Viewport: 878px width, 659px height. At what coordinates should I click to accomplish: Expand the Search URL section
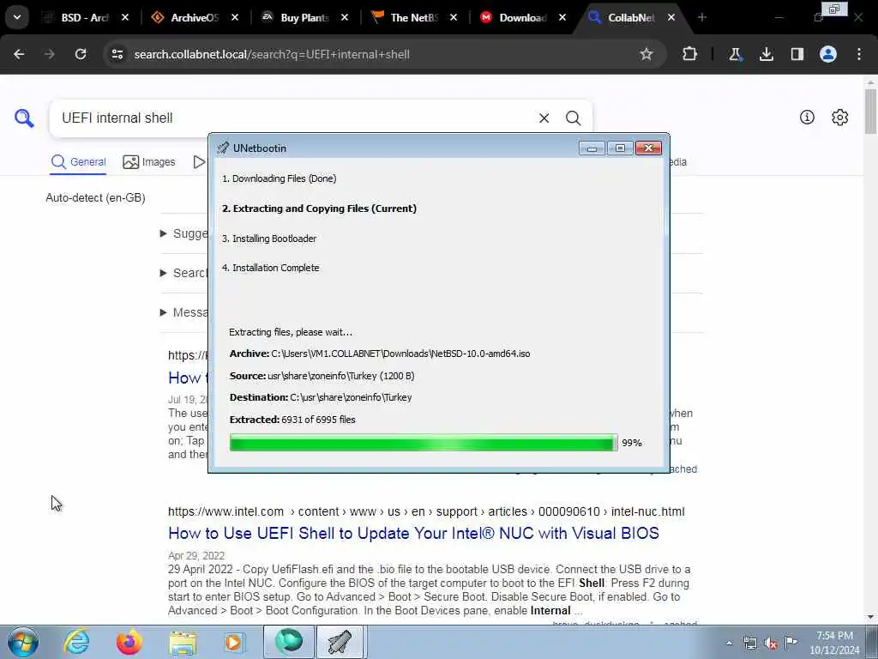pyautogui.click(x=183, y=273)
